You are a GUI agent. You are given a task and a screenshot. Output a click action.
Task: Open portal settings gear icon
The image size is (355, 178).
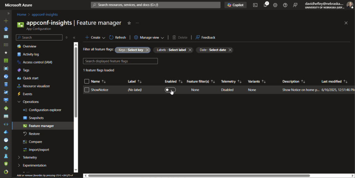tap(275, 5)
